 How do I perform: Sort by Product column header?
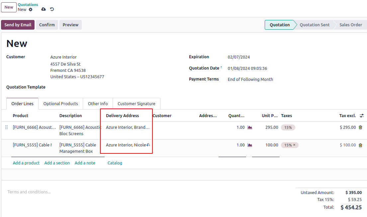click(21, 115)
